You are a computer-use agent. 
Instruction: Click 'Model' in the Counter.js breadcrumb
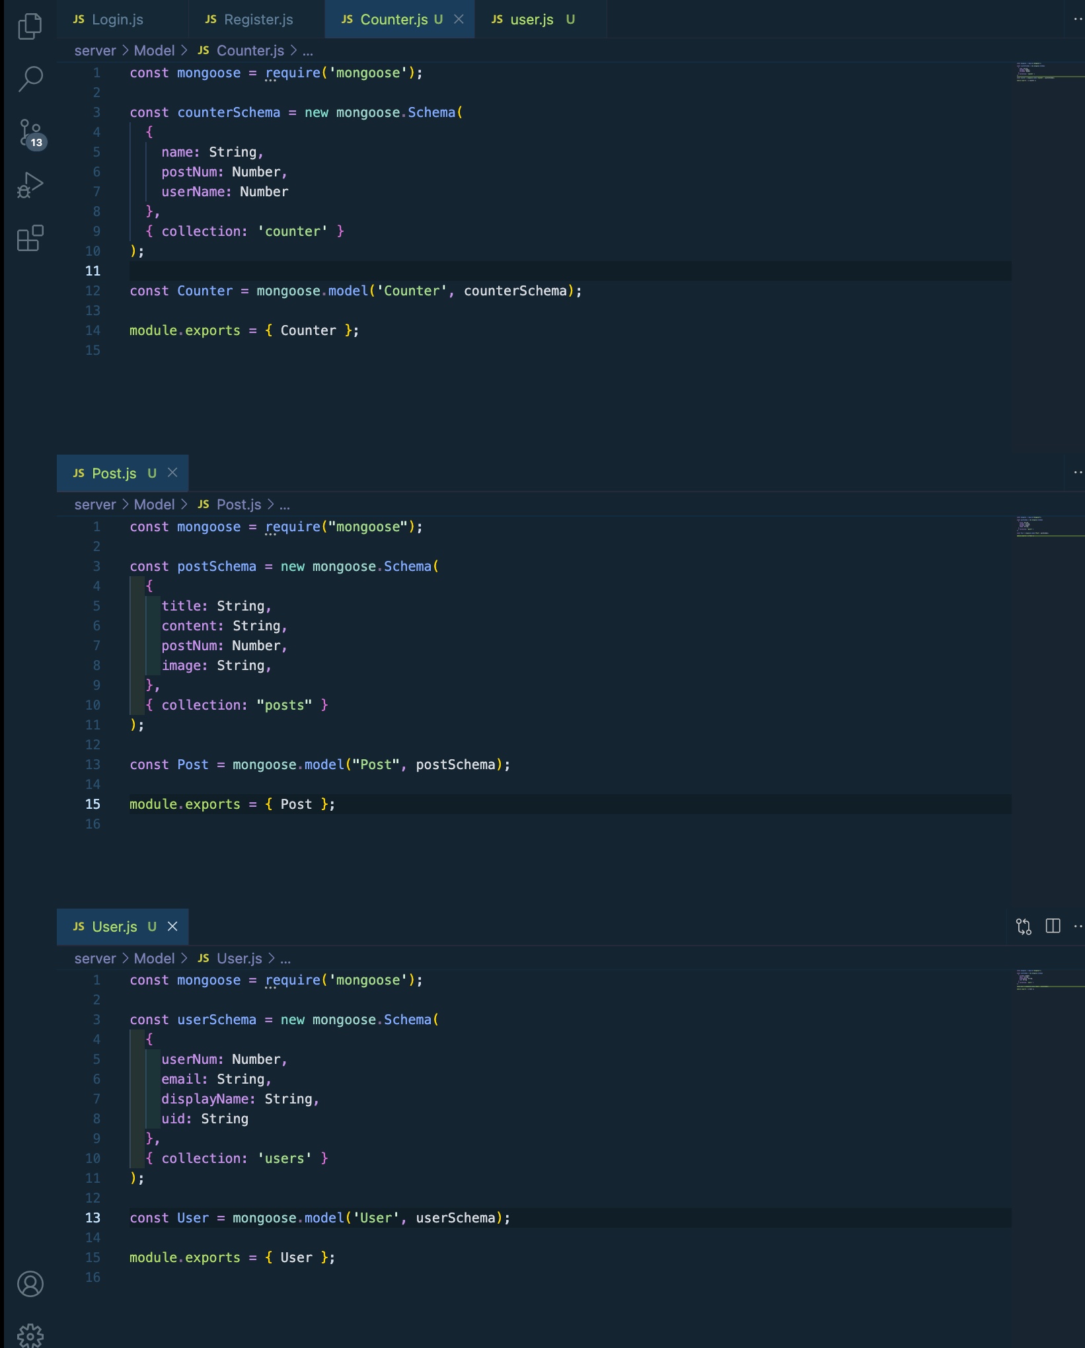[x=154, y=50]
